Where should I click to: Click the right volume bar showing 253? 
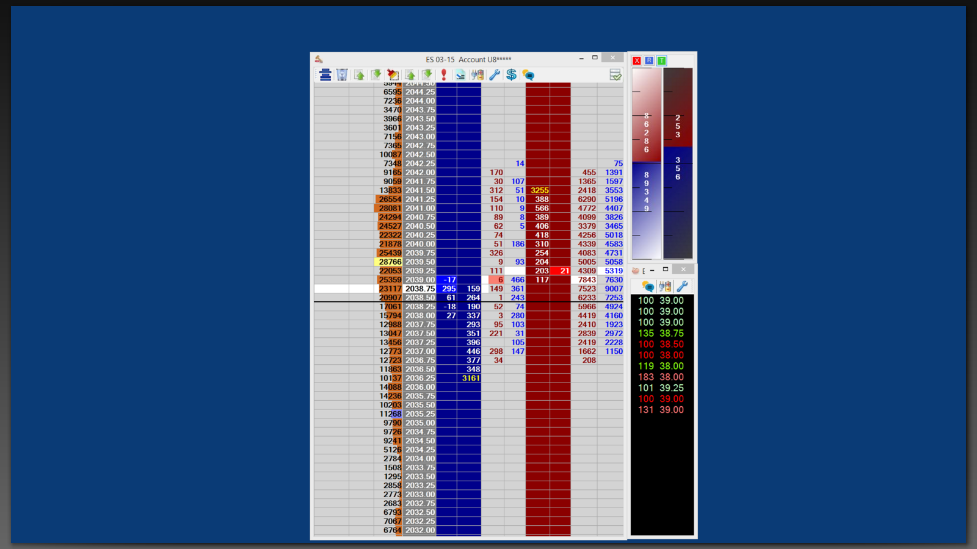(x=678, y=163)
